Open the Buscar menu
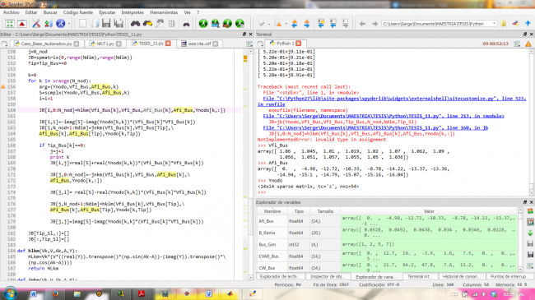The width and height of the screenshot is (535, 300). coord(50,12)
